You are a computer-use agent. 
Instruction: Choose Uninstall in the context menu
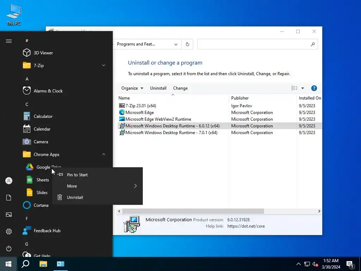[x=97, y=197]
